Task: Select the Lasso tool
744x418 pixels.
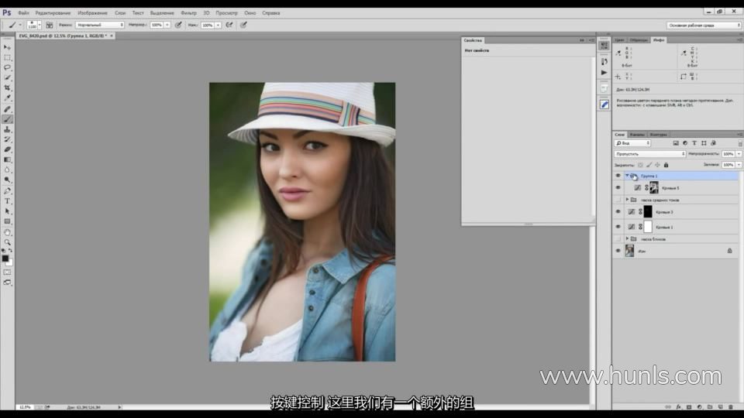Action: pyautogui.click(x=8, y=67)
